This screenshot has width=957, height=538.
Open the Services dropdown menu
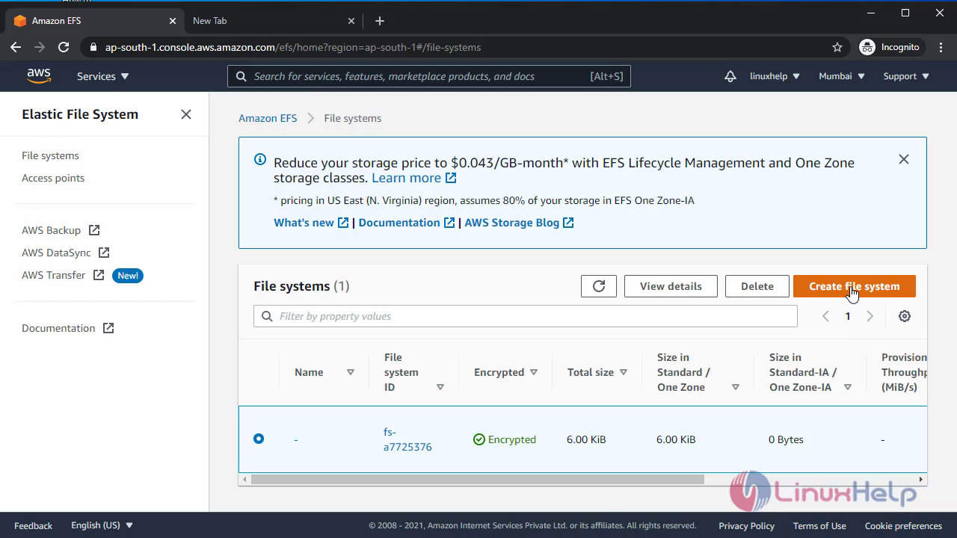(x=103, y=76)
